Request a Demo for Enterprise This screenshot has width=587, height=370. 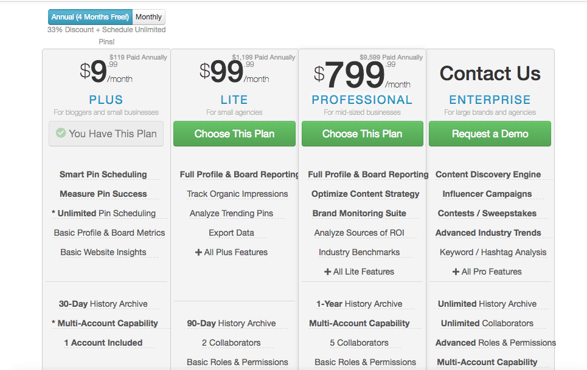click(490, 134)
